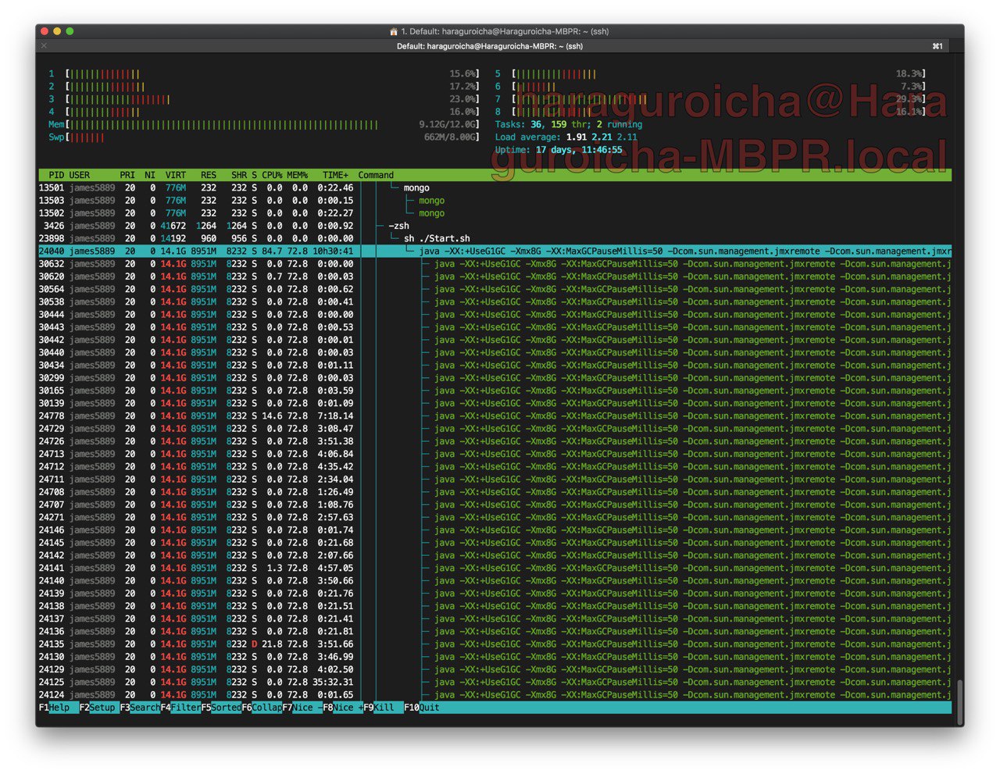The width and height of the screenshot is (1000, 774).
Task: Select java thread row PID 24708
Action: click(x=495, y=492)
